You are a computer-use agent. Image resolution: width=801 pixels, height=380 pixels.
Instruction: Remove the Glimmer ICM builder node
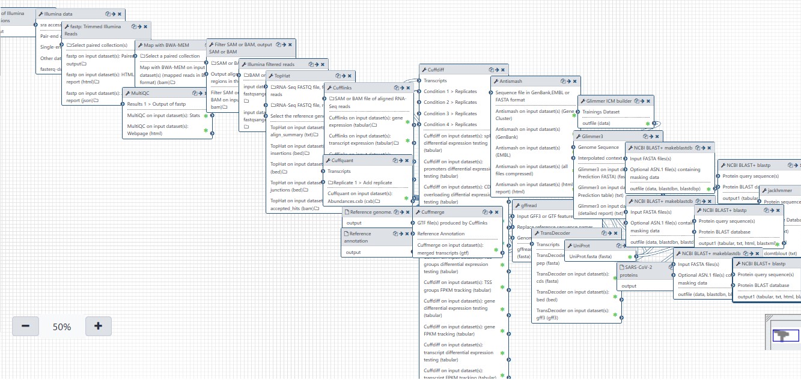point(648,101)
